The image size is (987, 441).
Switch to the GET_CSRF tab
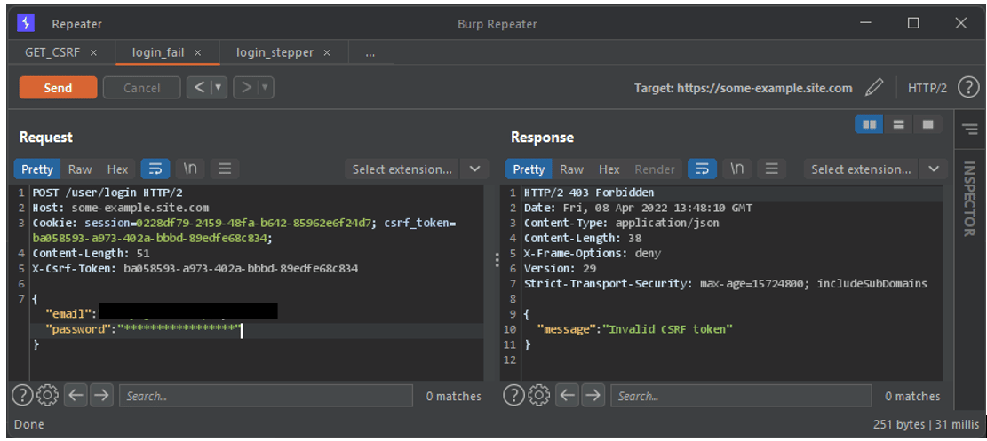click(52, 52)
